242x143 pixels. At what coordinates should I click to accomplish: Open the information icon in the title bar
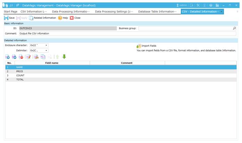[204, 5]
